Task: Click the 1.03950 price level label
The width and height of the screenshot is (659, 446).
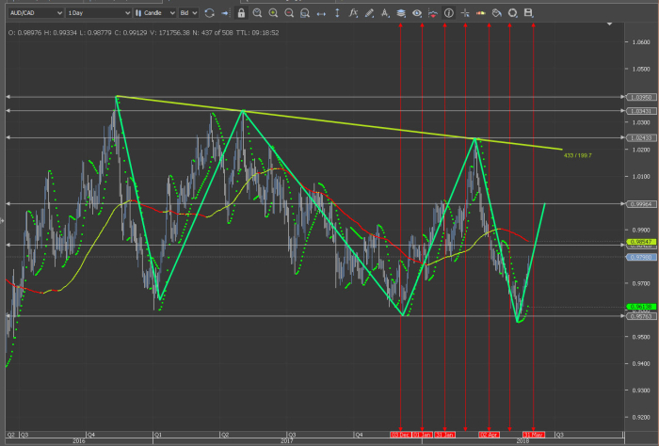Action: click(641, 98)
